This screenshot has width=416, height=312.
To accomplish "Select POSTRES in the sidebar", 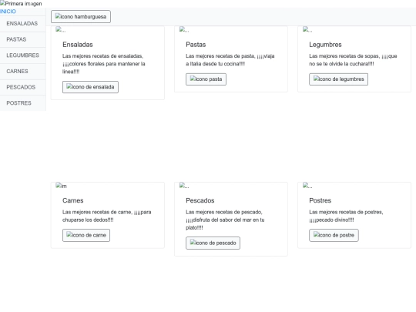I will pyautogui.click(x=23, y=103).
